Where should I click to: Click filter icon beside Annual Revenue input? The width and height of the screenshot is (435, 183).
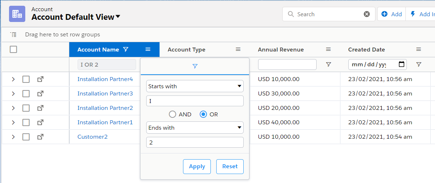pyautogui.click(x=328, y=64)
